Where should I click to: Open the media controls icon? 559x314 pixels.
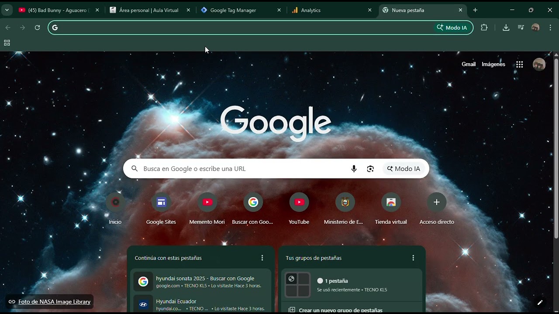click(x=521, y=27)
